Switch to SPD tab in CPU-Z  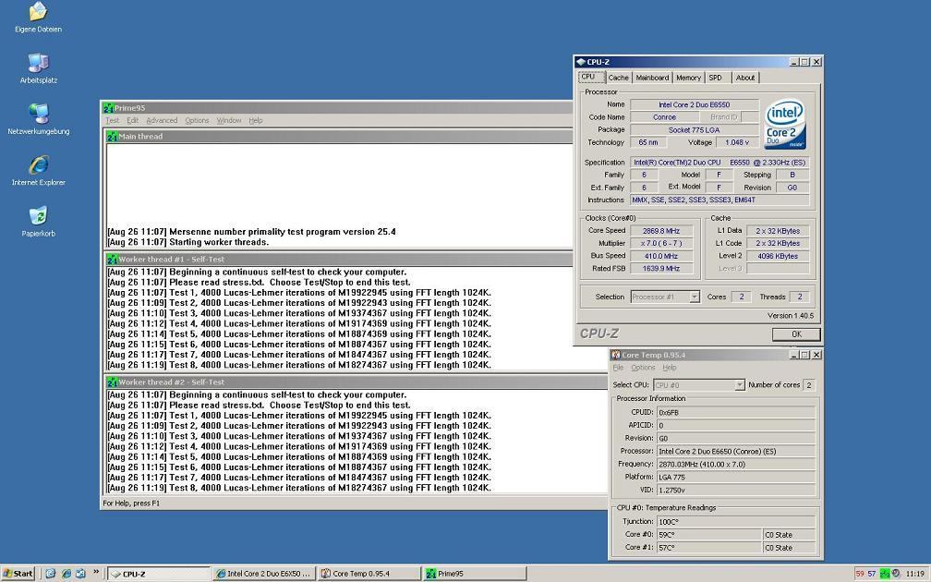(716, 78)
